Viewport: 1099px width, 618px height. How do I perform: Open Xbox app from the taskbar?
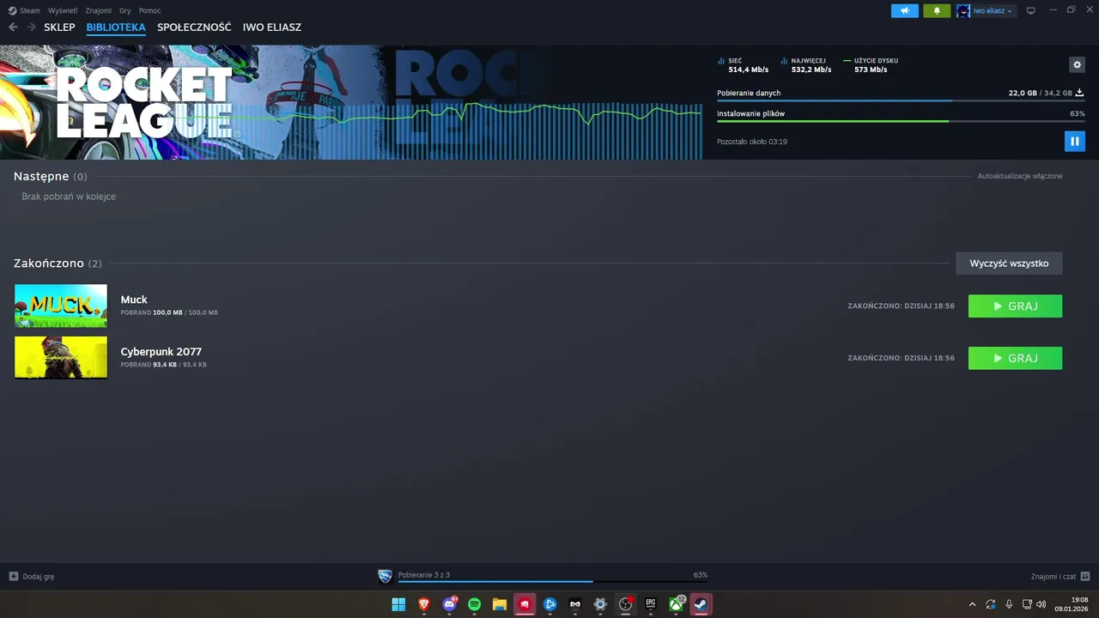tap(677, 604)
